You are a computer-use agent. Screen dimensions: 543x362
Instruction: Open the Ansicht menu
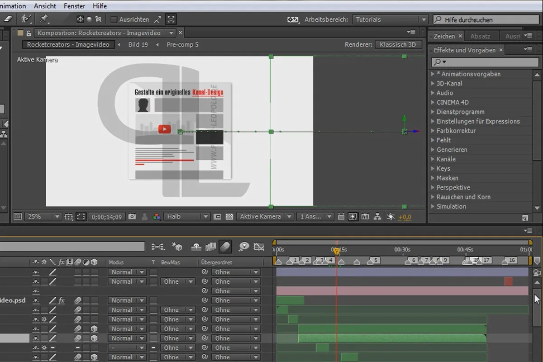coord(45,6)
